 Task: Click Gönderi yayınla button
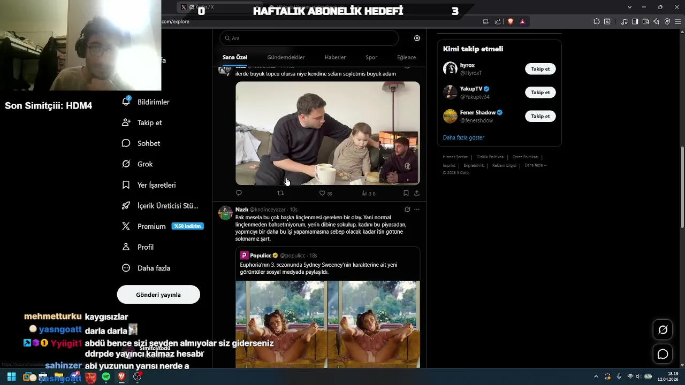tap(158, 295)
